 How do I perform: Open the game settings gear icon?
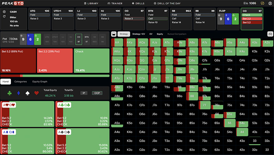[x=4, y=11]
